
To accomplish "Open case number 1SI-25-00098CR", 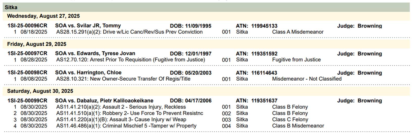I will click(x=27, y=73).
